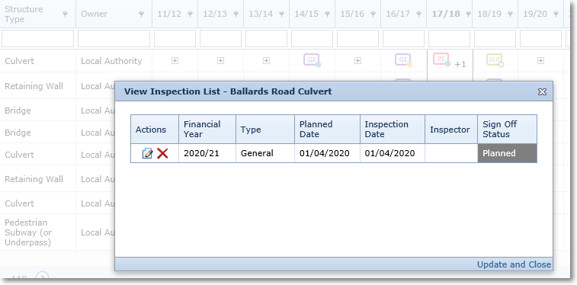Click the Structure Type filter text box
The width and height of the screenshot is (577, 285).
pos(38,39)
